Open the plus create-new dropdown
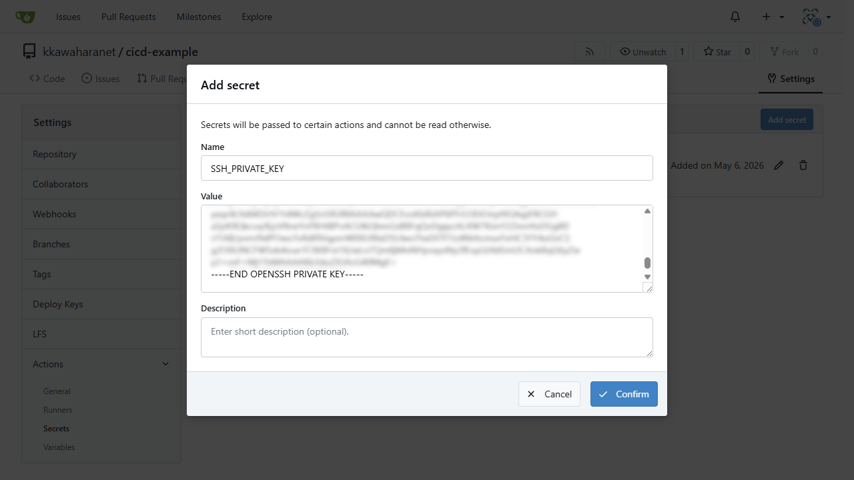Image resolution: width=854 pixels, height=480 pixels. 773,17
